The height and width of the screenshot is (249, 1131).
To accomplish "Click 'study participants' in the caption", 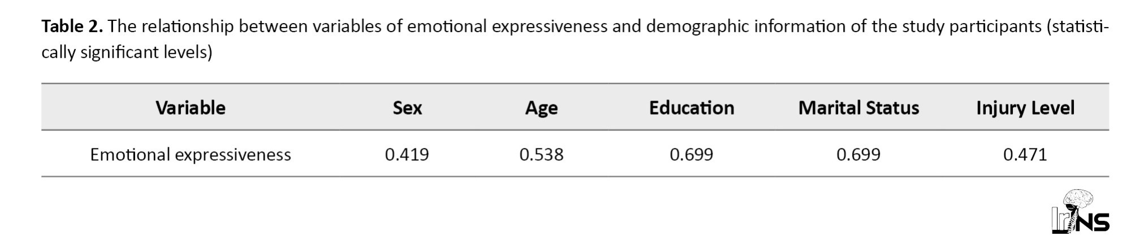I will coord(968,27).
